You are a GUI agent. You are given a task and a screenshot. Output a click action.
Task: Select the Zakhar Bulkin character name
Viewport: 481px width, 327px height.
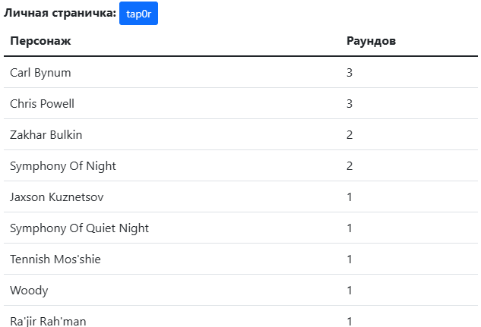(46, 135)
